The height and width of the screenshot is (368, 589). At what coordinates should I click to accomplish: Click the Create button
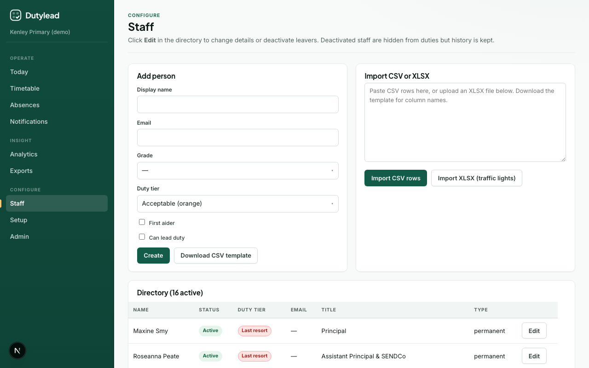pyautogui.click(x=153, y=255)
